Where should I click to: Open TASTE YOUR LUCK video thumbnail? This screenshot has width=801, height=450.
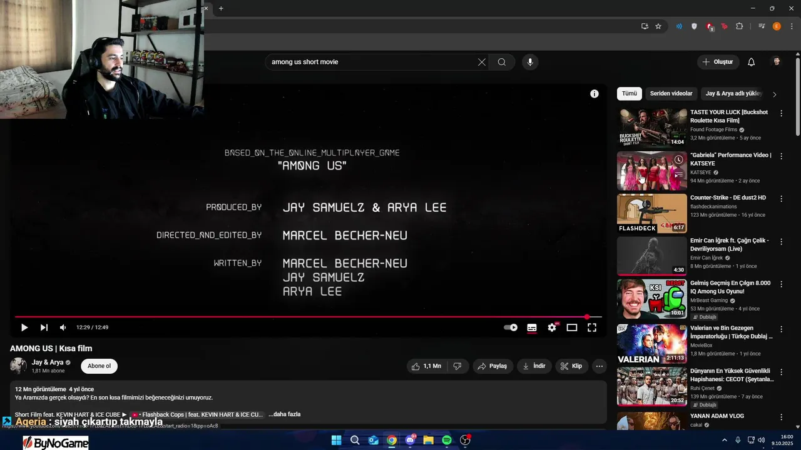[x=652, y=127]
